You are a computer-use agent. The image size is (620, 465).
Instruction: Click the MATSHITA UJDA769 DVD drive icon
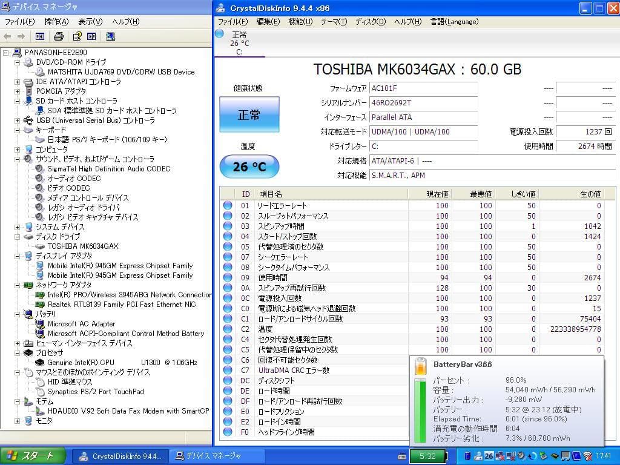tap(40, 72)
